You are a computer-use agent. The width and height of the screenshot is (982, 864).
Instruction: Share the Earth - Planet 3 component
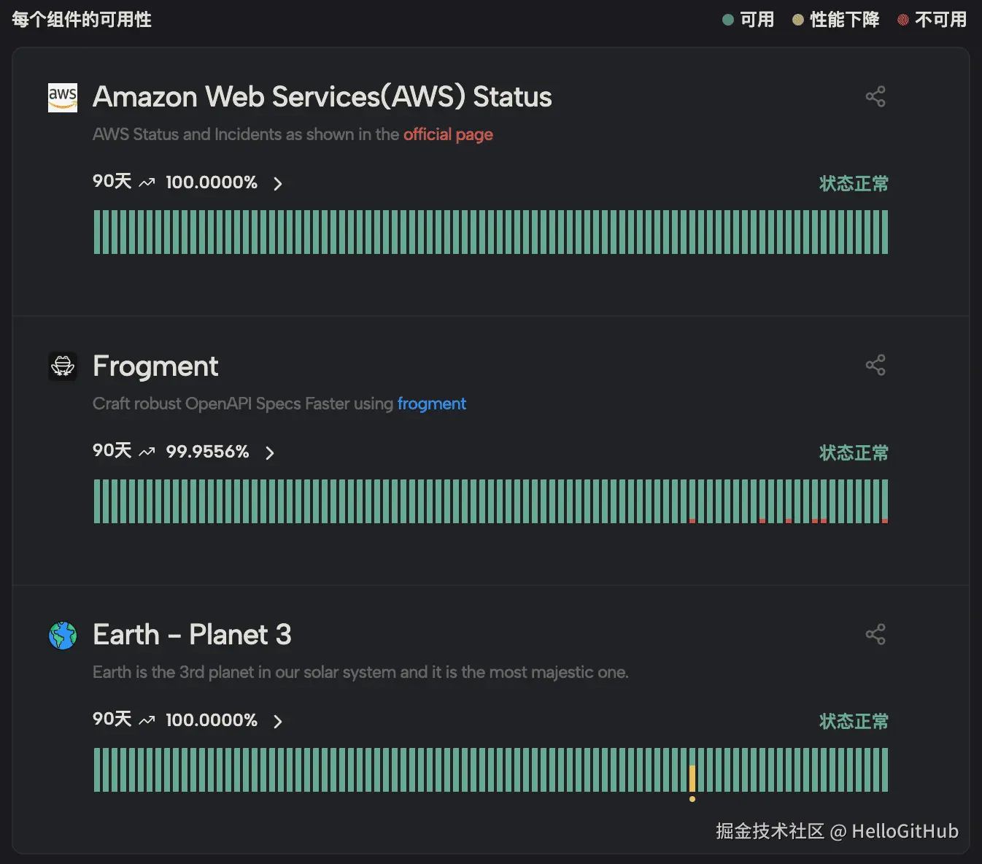875,634
